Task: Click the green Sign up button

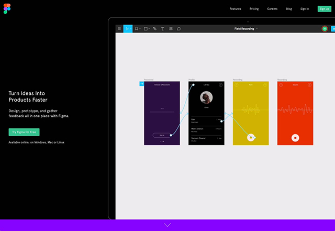Action: pos(325,9)
